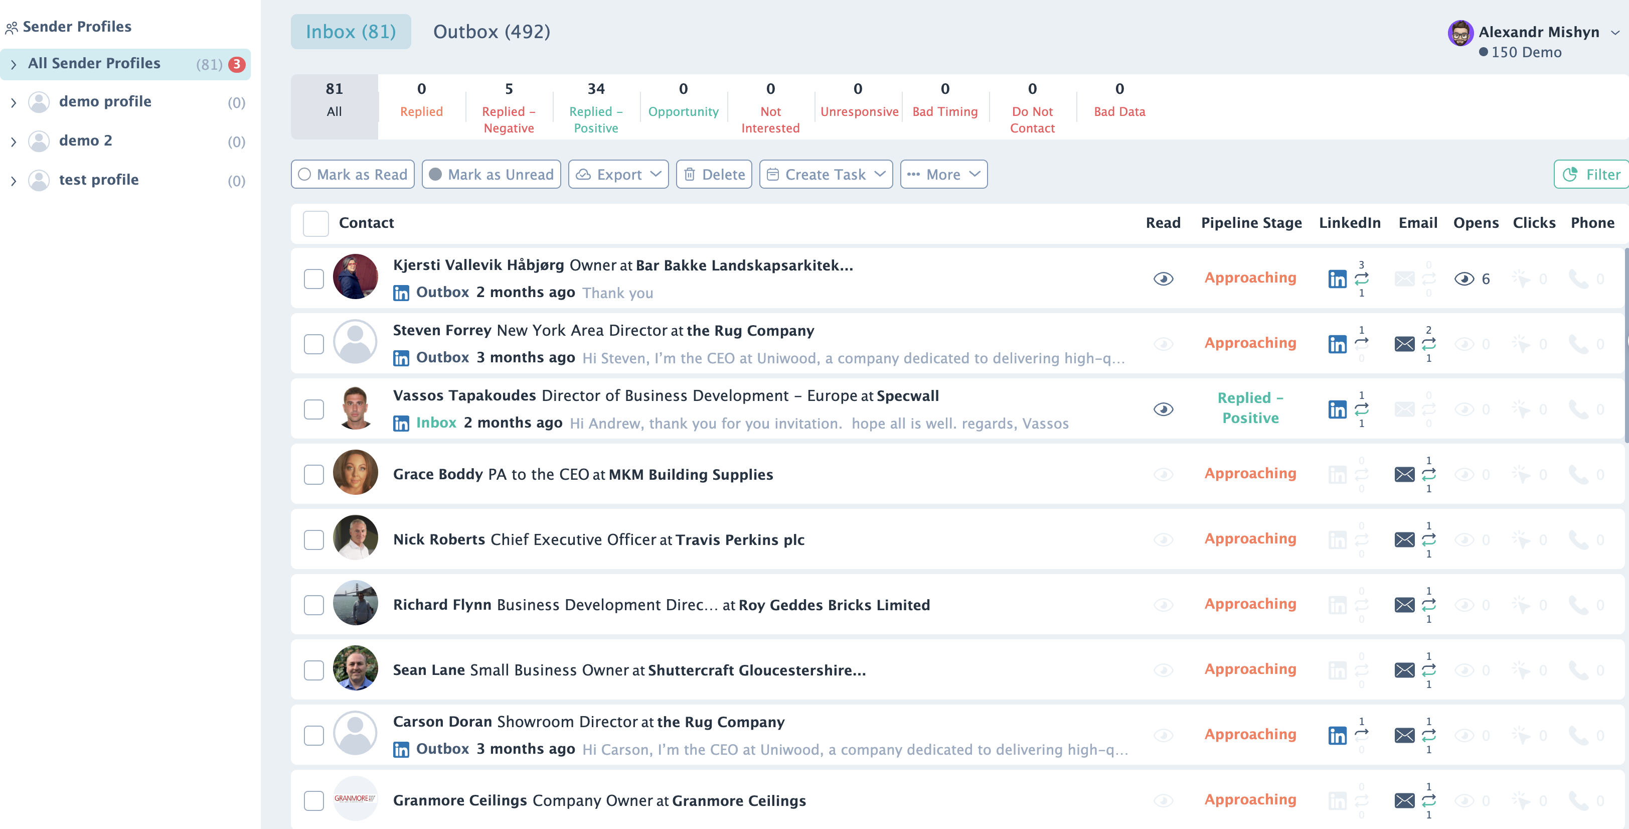Screen dimensions: 1629x829
Task: Click LinkedIn sync arrows in Kjersti Vallevik row
Action: pos(1362,279)
